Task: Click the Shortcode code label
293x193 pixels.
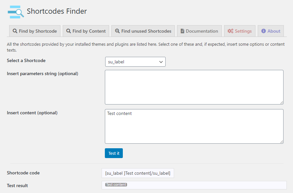Action: 23,173
